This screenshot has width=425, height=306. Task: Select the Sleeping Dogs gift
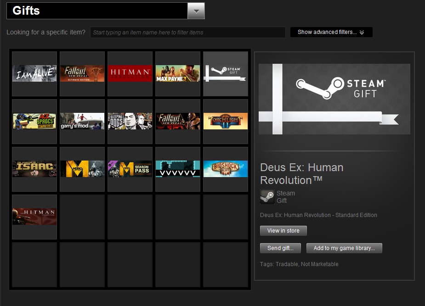(130, 121)
